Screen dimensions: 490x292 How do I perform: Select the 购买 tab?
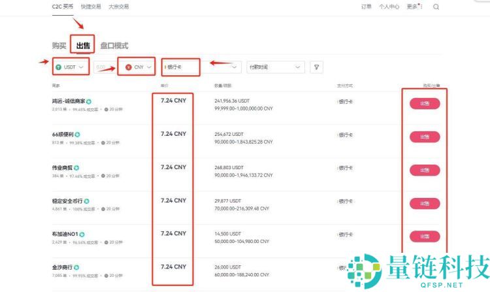pos(59,46)
